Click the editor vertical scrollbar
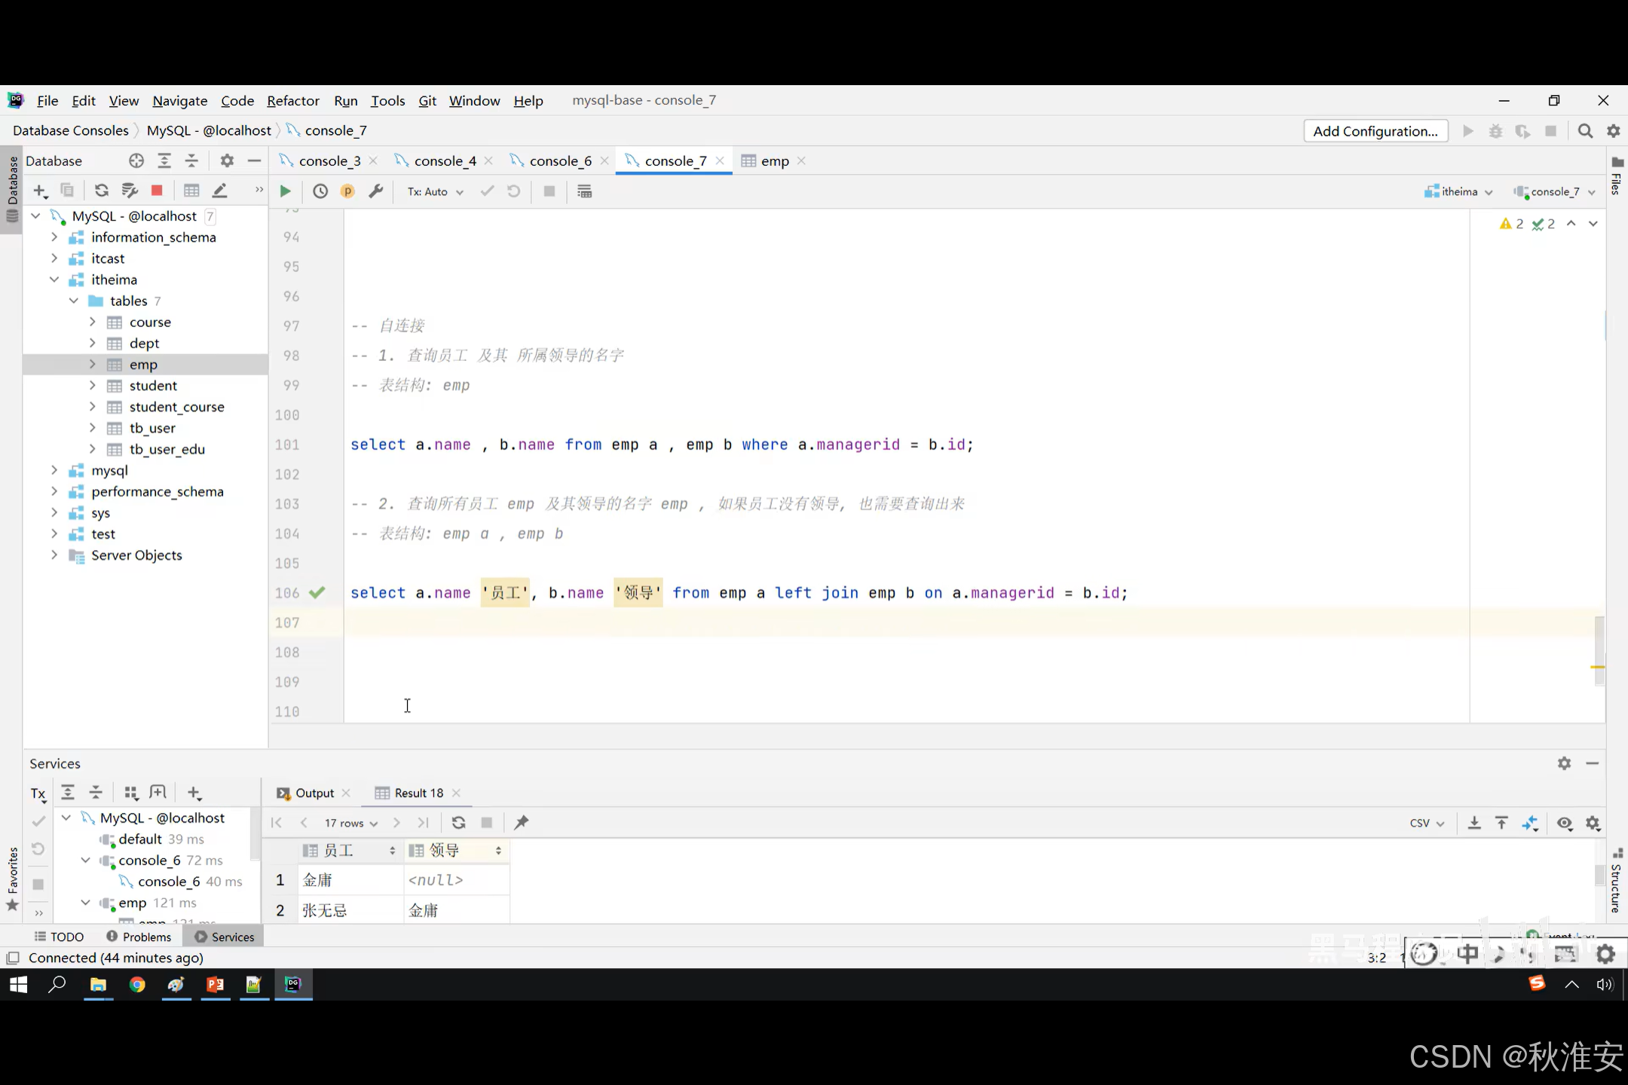This screenshot has width=1628, height=1085. (1599, 649)
